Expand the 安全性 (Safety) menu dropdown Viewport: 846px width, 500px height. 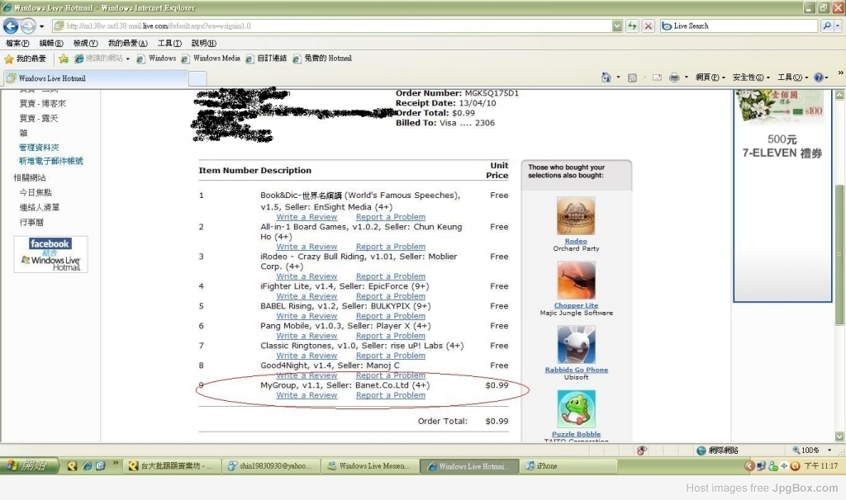click(x=750, y=78)
